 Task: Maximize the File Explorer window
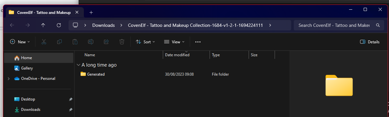click(x=365, y=9)
